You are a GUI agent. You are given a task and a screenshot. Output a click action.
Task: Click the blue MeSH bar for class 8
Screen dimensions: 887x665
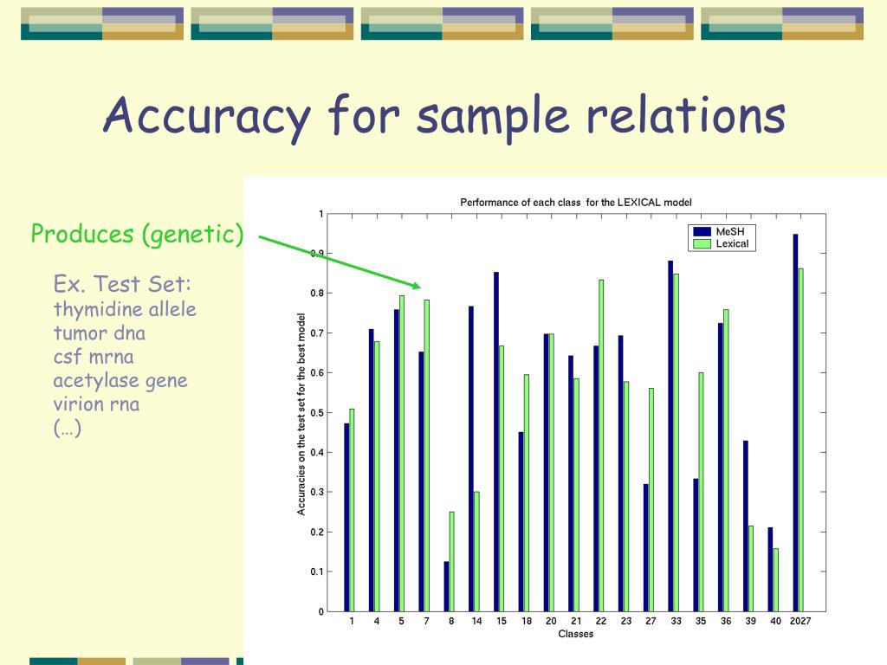446,586
